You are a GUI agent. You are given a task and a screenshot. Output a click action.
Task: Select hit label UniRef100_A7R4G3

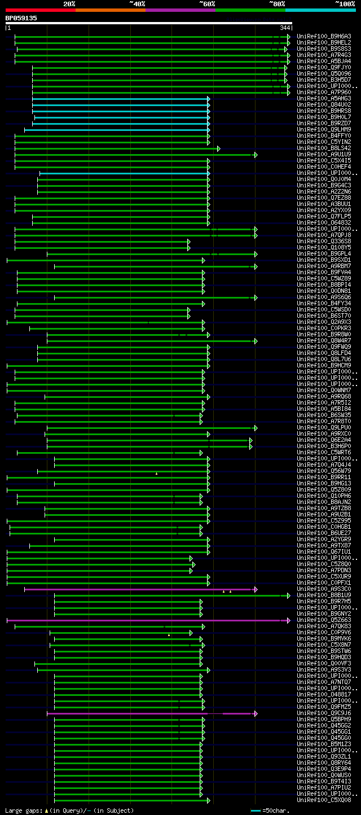tap(324, 55)
